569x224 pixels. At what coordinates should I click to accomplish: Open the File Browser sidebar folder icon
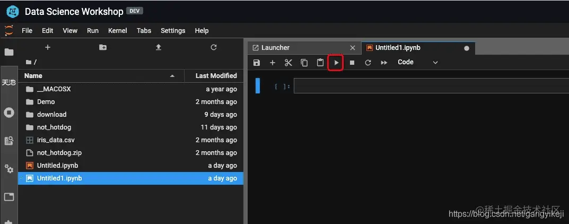(9, 52)
